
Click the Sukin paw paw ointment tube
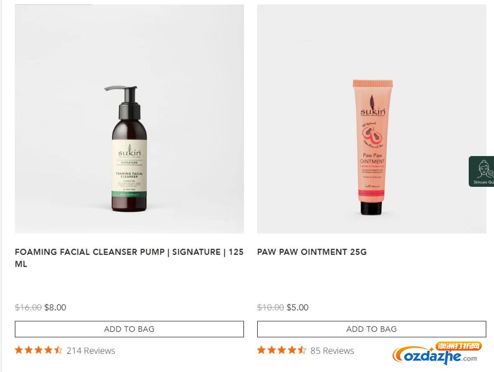373,147
